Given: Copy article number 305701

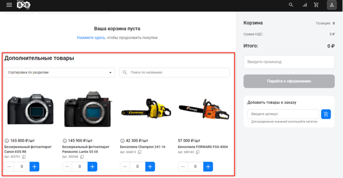Looking at the screenshot, I should pos(24,157).
